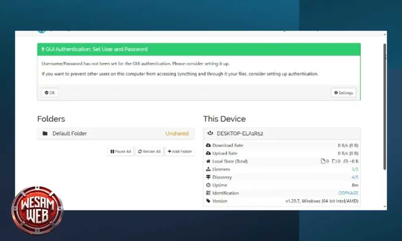Image resolution: width=402 pixels, height=241 pixels.
Task: Rescan All folders
Action: (149, 151)
